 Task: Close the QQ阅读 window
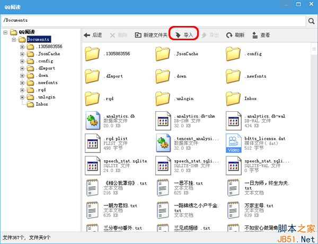click(x=311, y=4)
